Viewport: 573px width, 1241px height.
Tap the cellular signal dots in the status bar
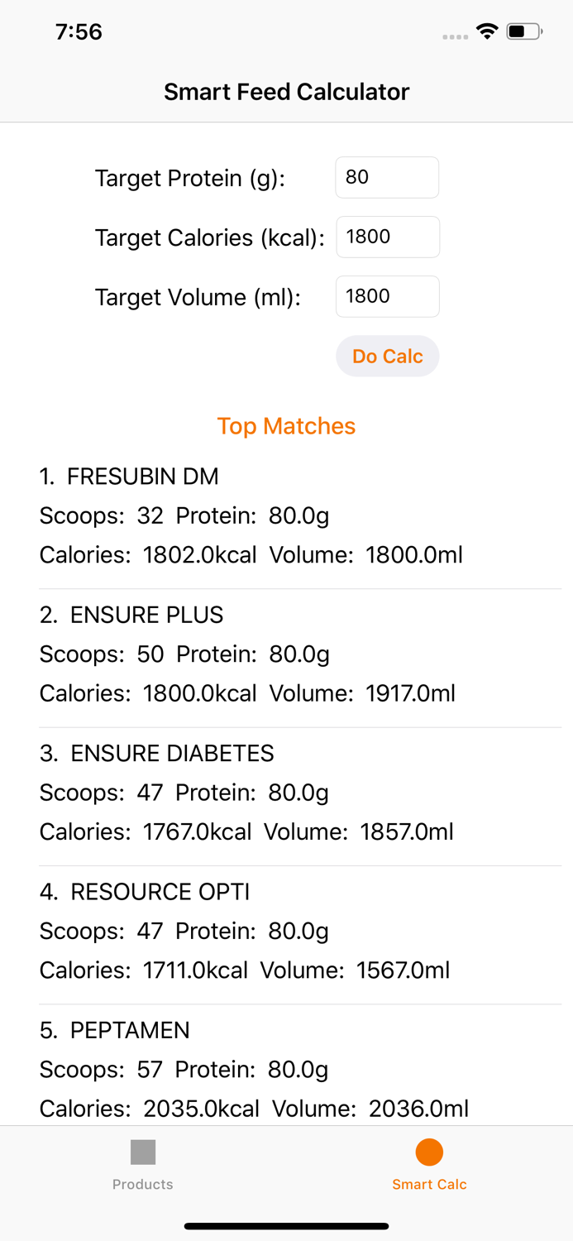pyautogui.click(x=455, y=36)
